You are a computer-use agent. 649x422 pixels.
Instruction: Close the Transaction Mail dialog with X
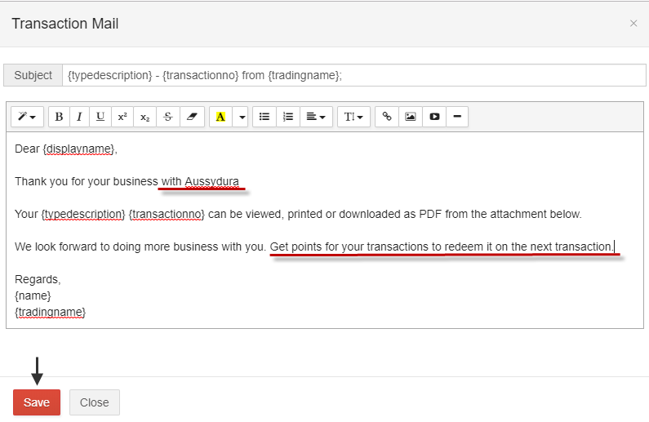coord(633,24)
